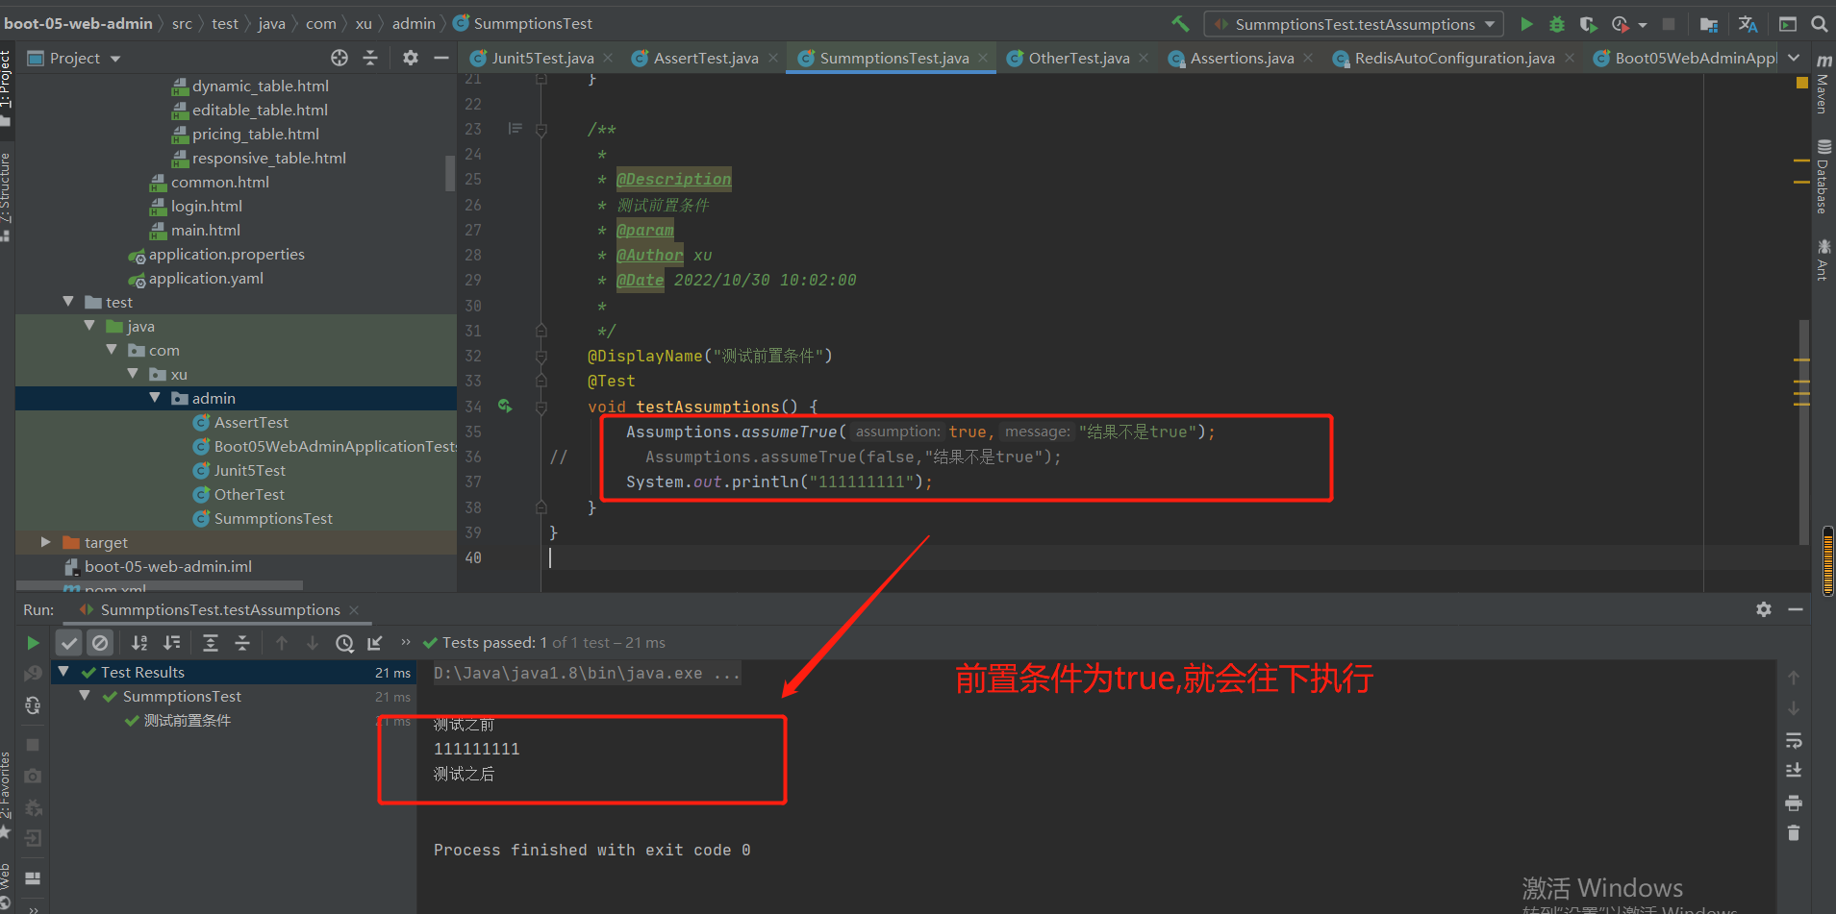Viewport: 1836px width, 914px height.
Task: Hide the Project panel with the minus icon
Action: coord(441,58)
